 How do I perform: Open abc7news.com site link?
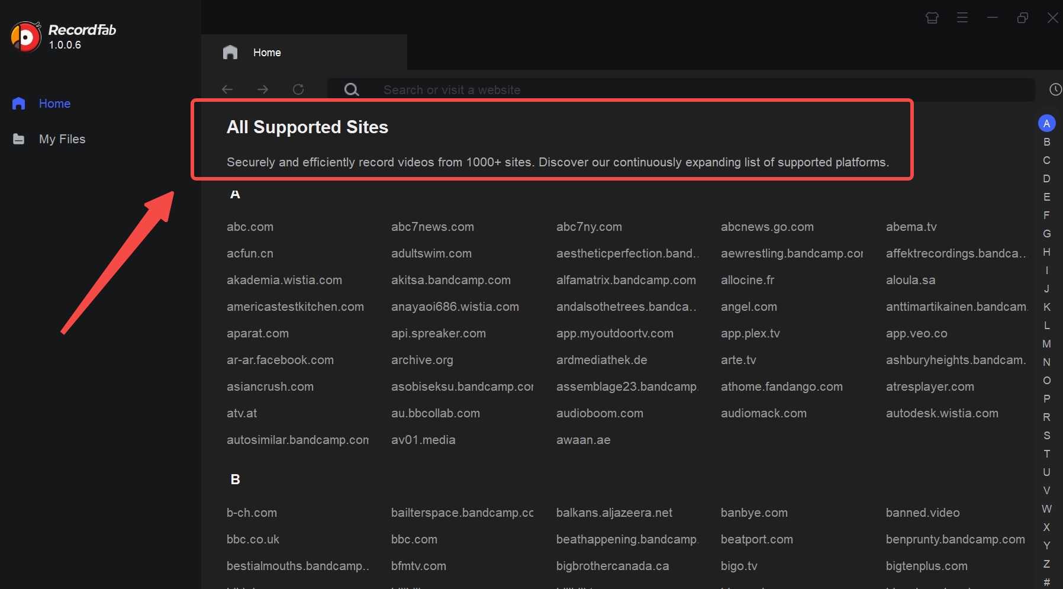[x=433, y=227]
